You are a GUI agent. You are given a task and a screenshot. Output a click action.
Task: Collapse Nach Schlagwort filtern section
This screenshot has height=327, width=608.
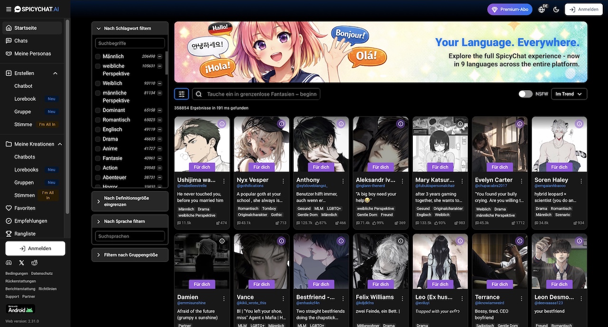tap(130, 28)
